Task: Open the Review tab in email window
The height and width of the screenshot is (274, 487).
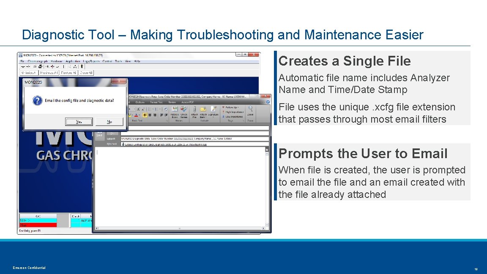Action: point(172,102)
